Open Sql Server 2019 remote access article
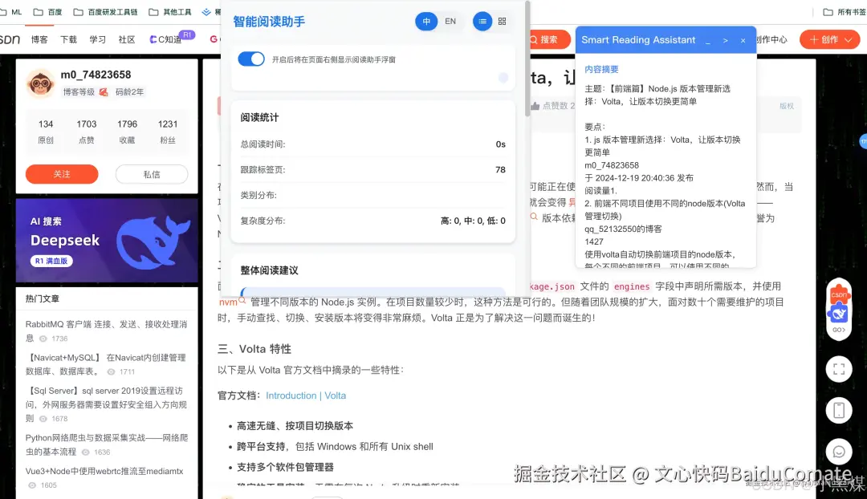867x499 pixels. tap(106, 404)
